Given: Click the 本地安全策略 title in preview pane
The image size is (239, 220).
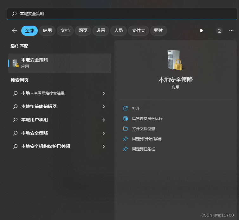Looking at the screenshot, I should (175, 80).
